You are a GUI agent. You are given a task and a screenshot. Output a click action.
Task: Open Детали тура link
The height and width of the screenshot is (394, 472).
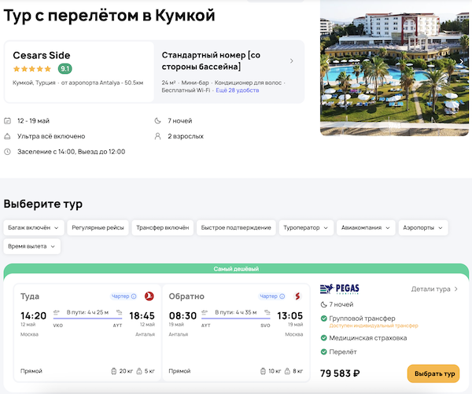(x=435, y=289)
